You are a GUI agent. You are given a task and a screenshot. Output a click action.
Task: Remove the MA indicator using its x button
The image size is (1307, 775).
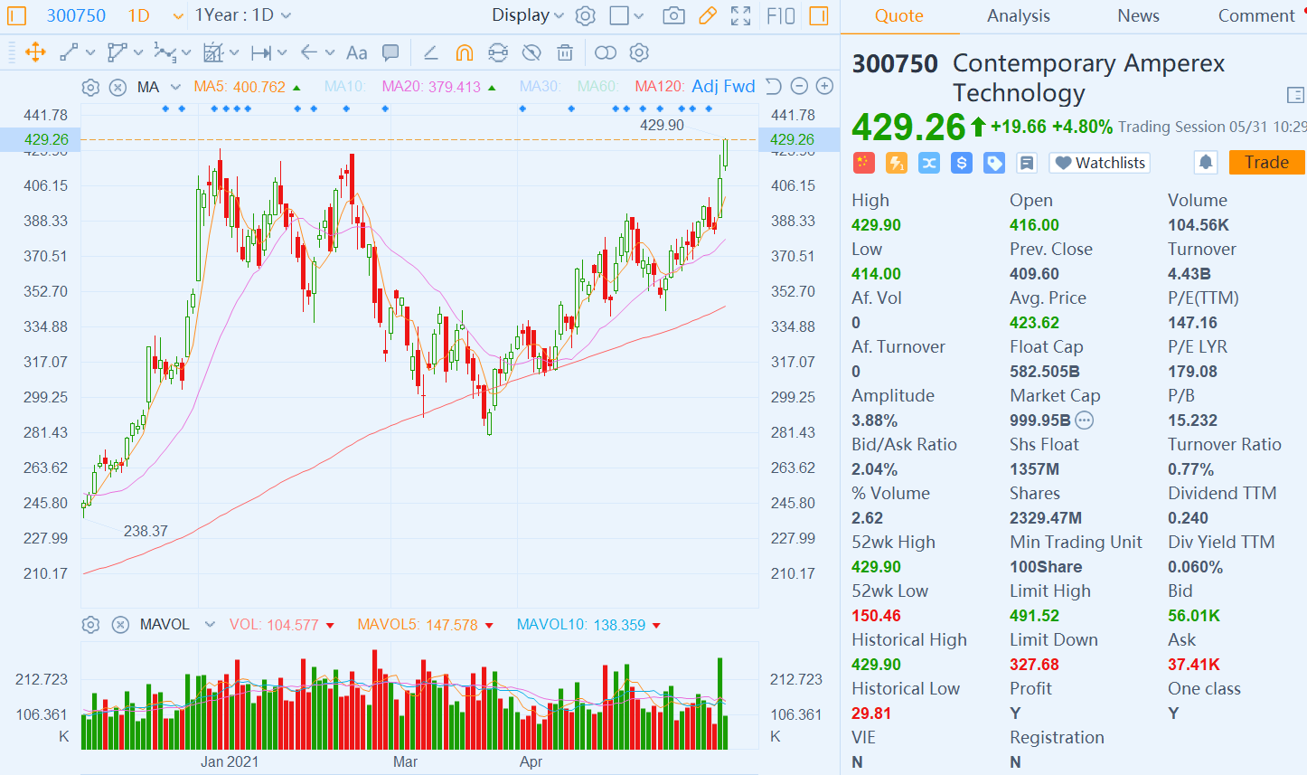tap(120, 86)
